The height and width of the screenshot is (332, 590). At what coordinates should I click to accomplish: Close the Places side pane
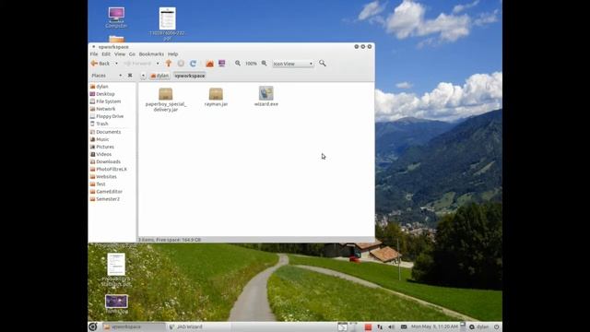point(130,76)
